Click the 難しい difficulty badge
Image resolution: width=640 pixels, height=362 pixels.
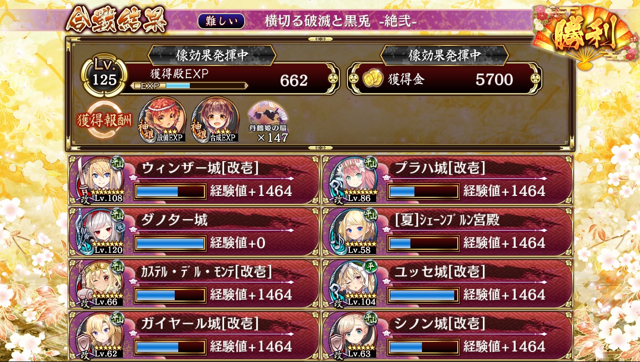coord(221,21)
